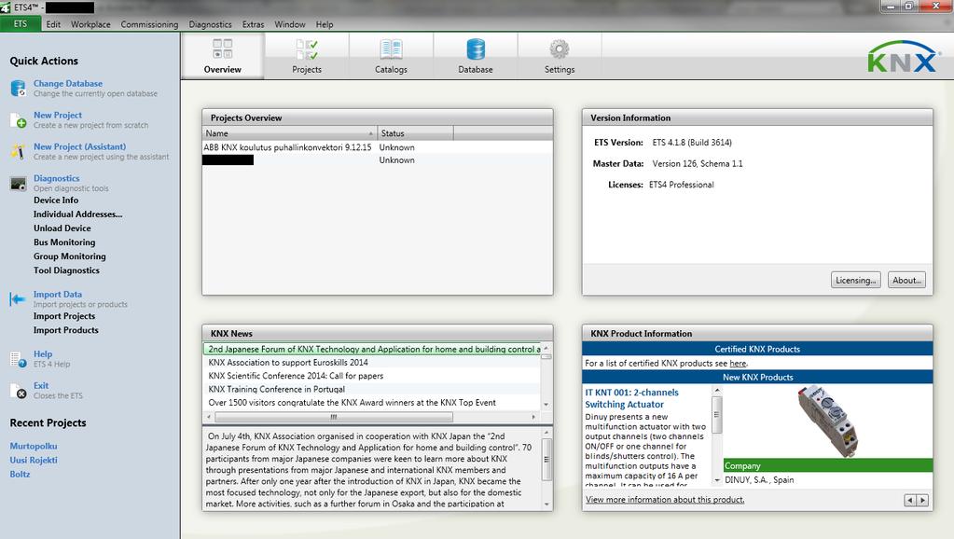Image resolution: width=954 pixels, height=539 pixels.
Task: Click the KNX logo
Action: point(903,57)
